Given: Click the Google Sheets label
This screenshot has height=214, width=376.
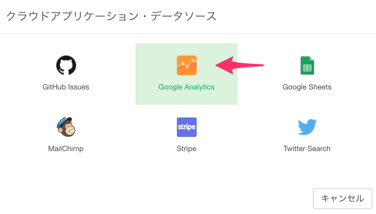Looking at the screenshot, I should pos(307,87).
